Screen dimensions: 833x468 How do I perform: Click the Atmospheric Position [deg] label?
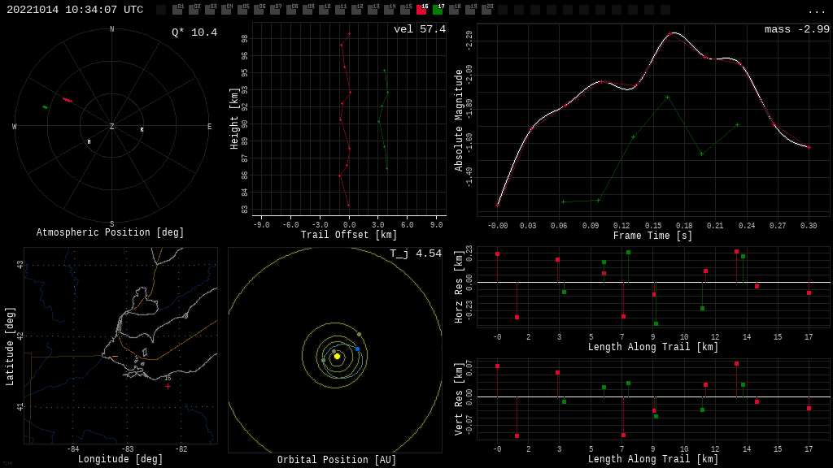(110, 232)
